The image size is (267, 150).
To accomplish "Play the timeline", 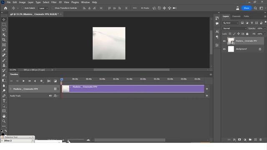I will (23, 81).
